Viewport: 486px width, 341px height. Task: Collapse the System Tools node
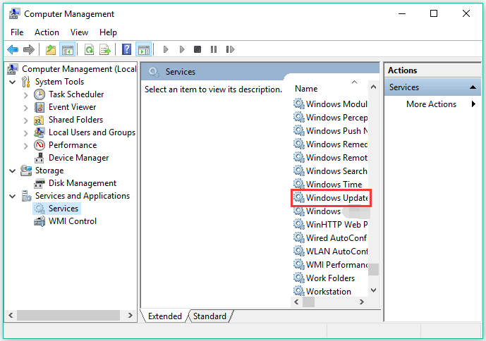(x=13, y=82)
